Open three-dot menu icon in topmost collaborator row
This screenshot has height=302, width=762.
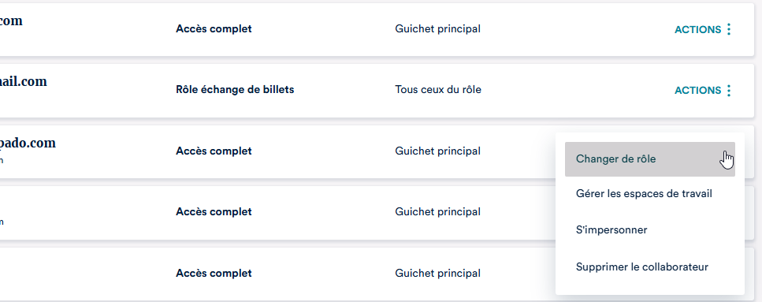728,30
